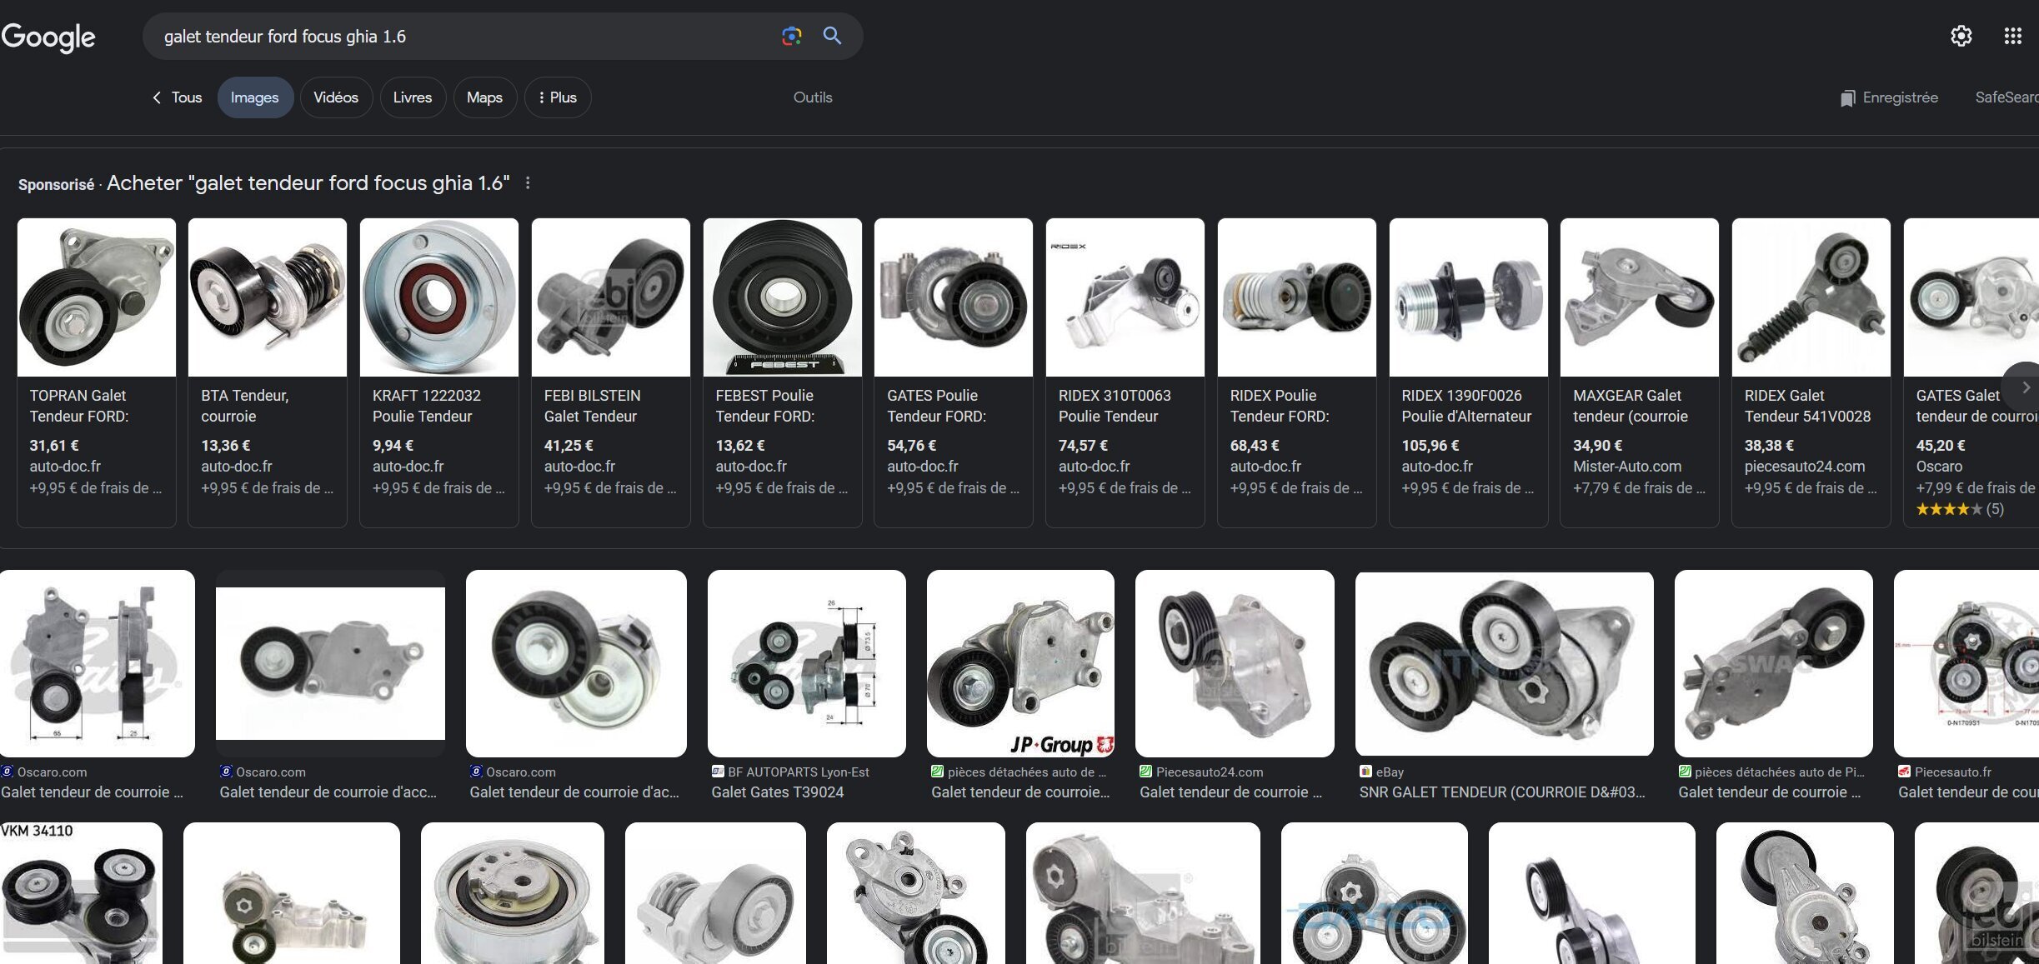Open MAXGEAR Galet tendeur product image
Viewport: 2039px width, 964px height.
tap(1640, 297)
